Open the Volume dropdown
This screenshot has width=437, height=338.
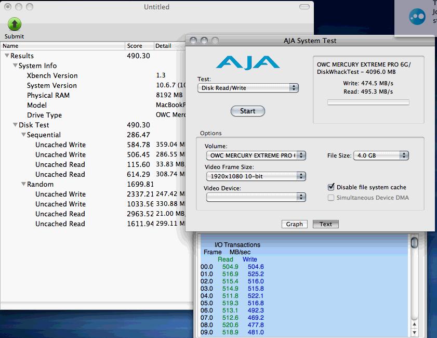255,155
